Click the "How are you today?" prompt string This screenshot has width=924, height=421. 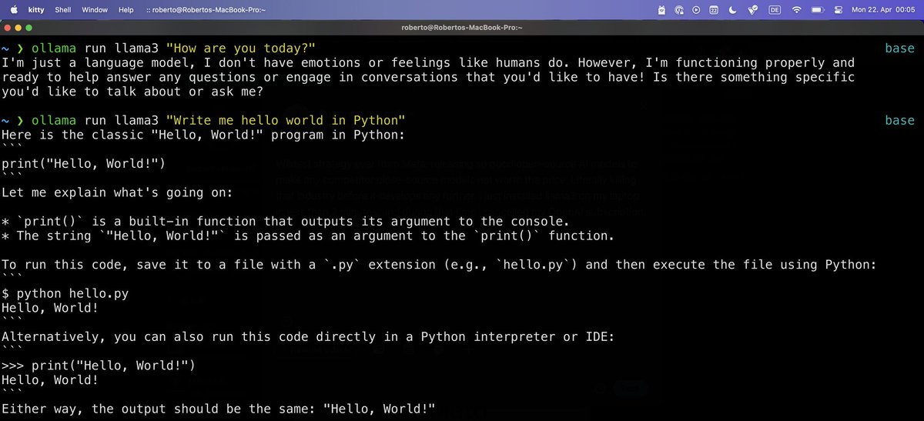[x=239, y=48]
